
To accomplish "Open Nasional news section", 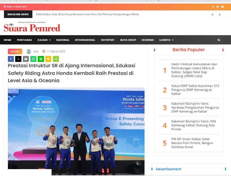I will click(63, 40).
